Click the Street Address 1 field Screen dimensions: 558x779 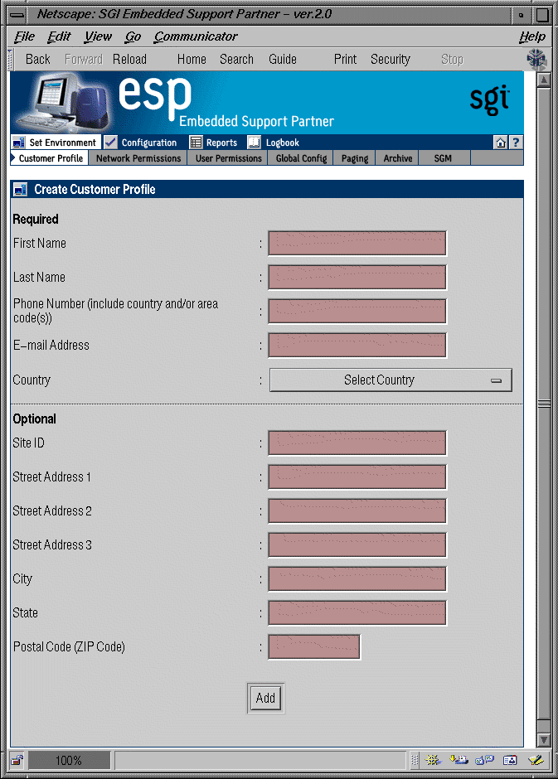(357, 477)
